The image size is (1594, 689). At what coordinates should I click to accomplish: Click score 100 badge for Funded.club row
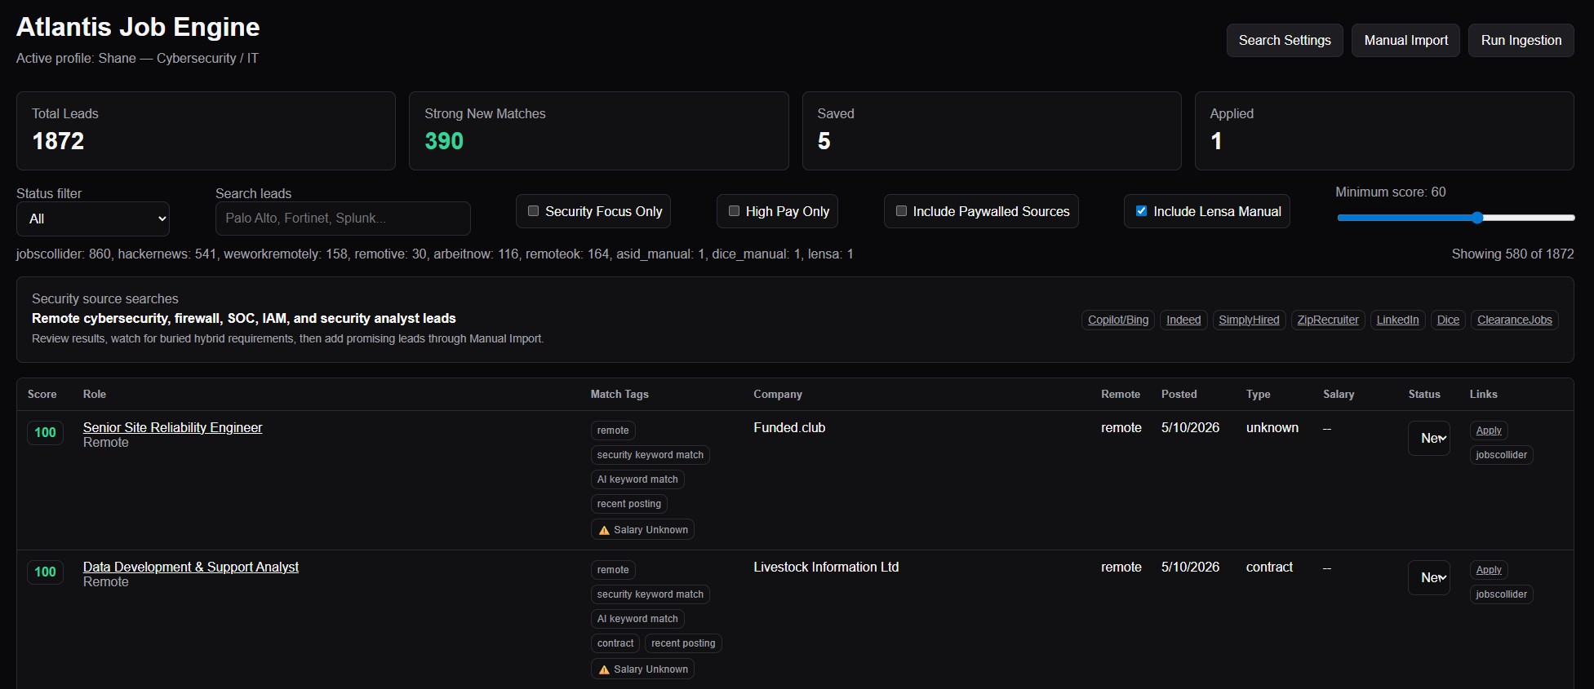point(45,432)
